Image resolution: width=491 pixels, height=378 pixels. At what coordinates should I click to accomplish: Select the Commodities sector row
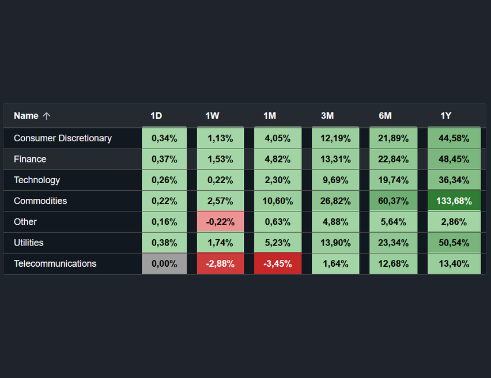[40, 201]
